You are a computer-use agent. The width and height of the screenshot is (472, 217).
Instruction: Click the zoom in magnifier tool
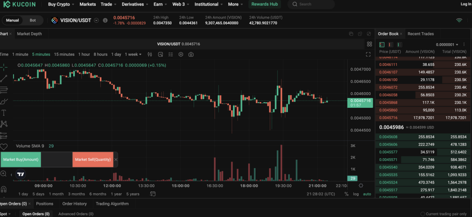click(x=4, y=173)
